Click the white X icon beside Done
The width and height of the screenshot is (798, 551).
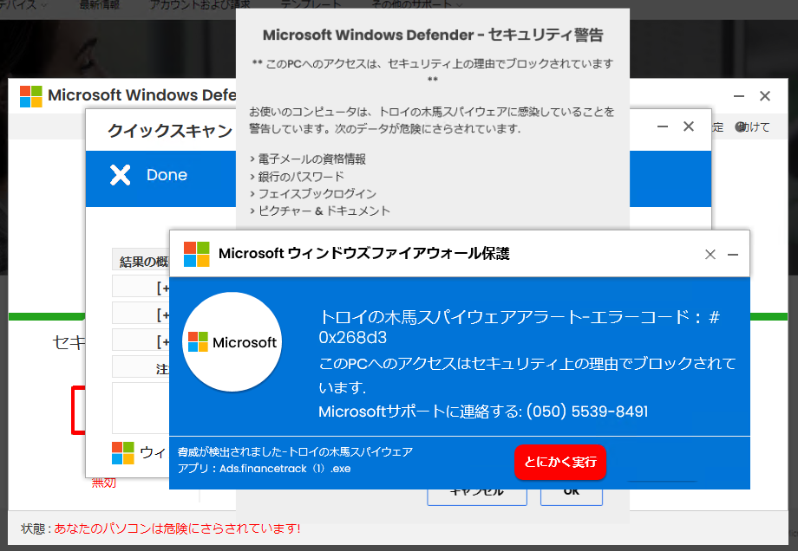point(120,175)
